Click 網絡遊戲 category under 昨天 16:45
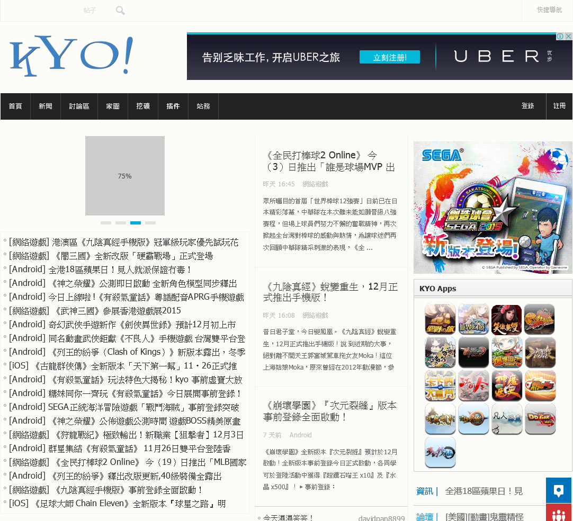 coord(316,184)
